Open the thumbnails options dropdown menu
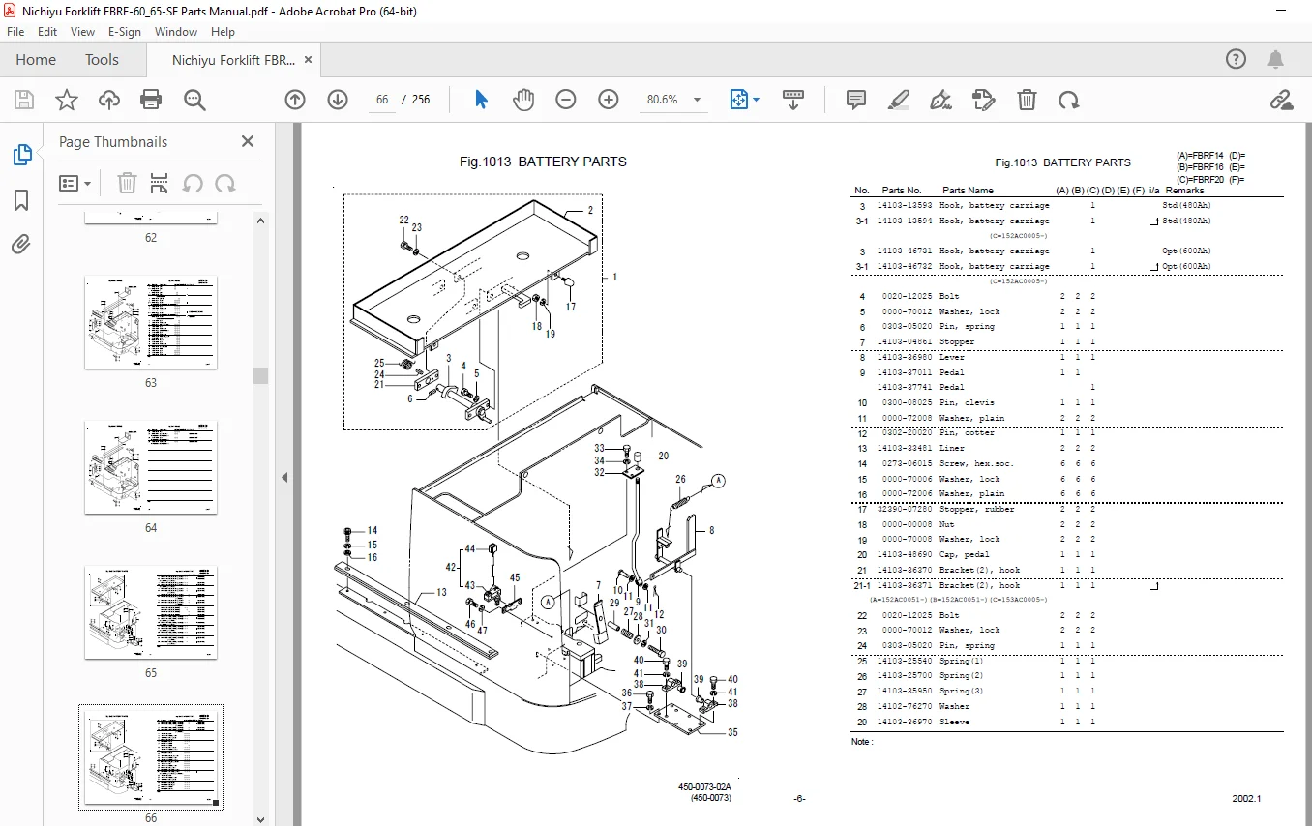 [75, 183]
